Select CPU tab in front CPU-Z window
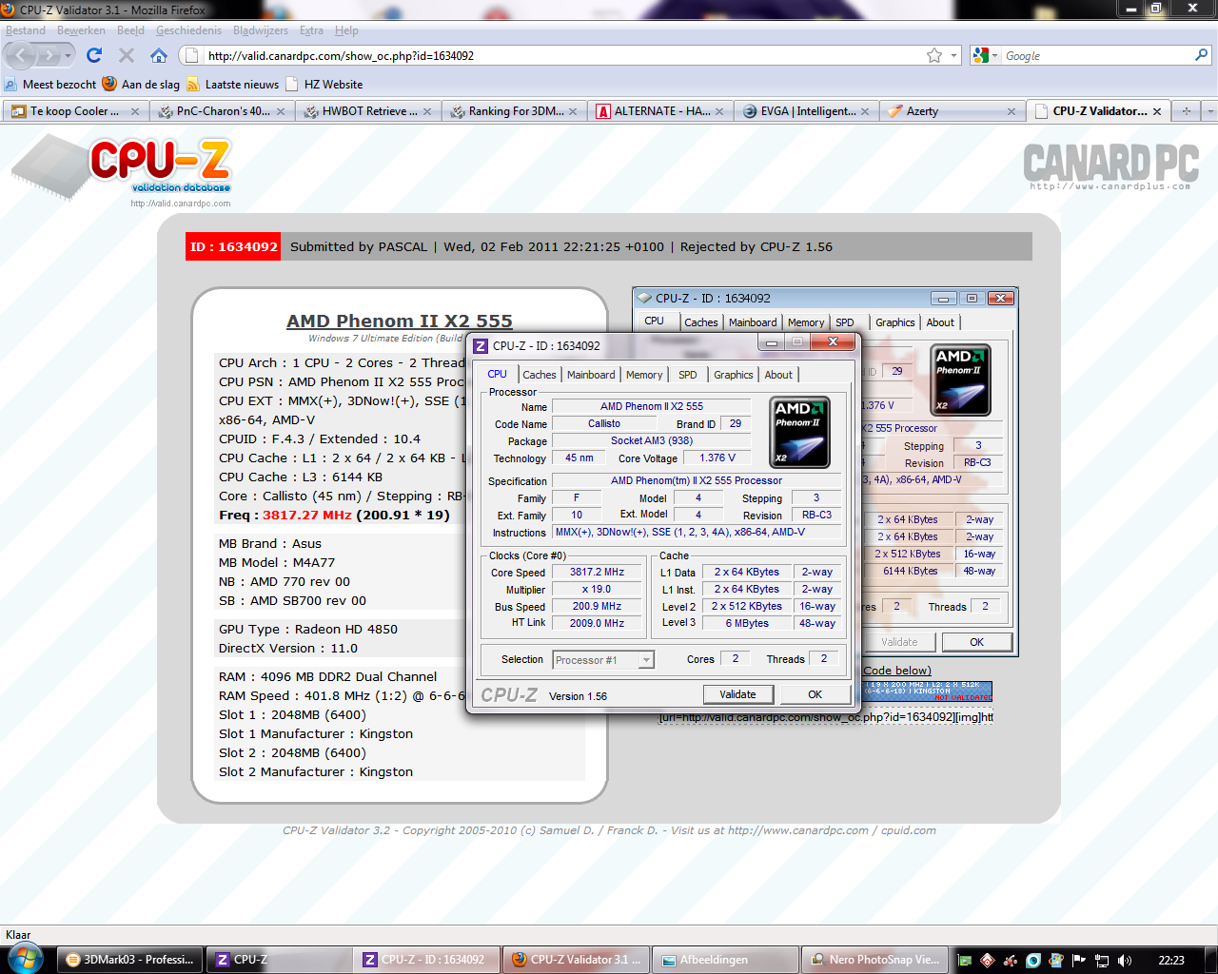Screen dimensions: 1218x974 (x=498, y=374)
